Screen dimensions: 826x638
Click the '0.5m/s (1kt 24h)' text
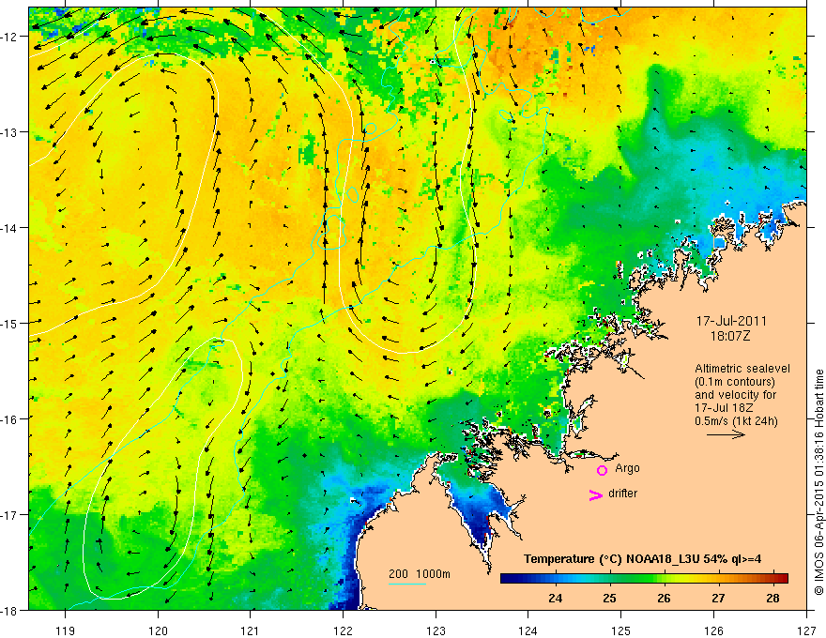[736, 421]
